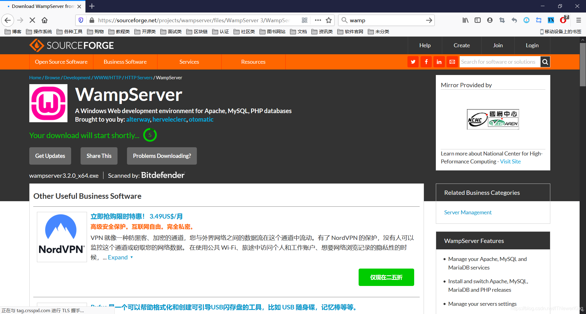Open the Browse breadcrumb link
The width and height of the screenshot is (586, 314).
point(52,78)
